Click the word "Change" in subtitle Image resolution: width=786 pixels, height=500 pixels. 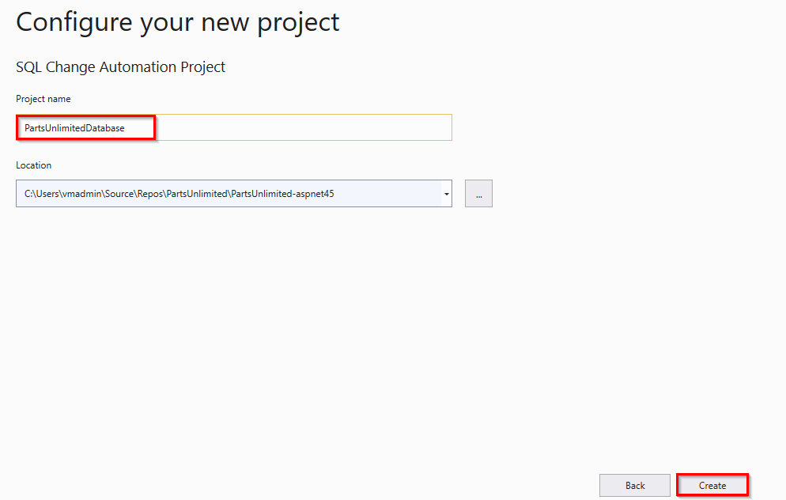point(70,67)
